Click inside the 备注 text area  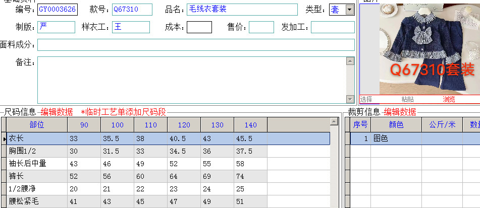click(192, 80)
